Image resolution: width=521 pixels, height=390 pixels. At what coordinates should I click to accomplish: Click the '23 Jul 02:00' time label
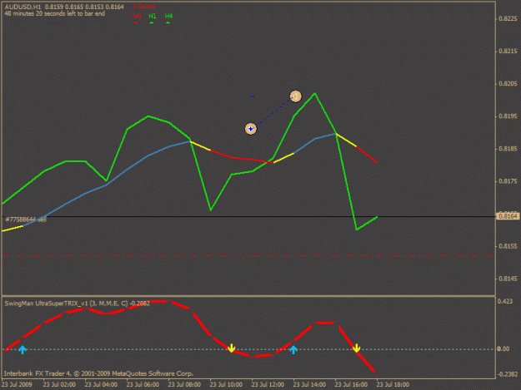pyautogui.click(x=59, y=384)
